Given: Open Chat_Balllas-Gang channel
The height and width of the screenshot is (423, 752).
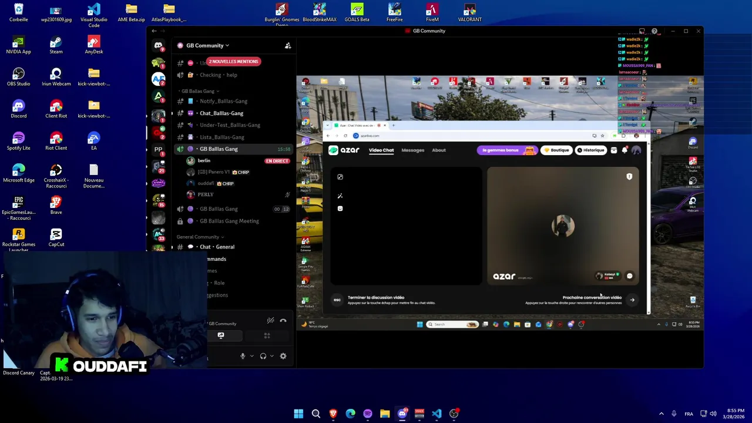Looking at the screenshot, I should point(234,113).
